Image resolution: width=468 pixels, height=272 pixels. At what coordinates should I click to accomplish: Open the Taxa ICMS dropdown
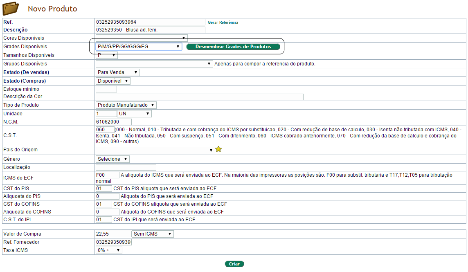109,250
